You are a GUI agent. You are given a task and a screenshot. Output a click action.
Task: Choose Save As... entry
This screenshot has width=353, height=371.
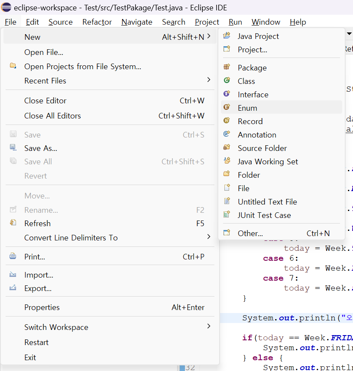pos(110,148)
